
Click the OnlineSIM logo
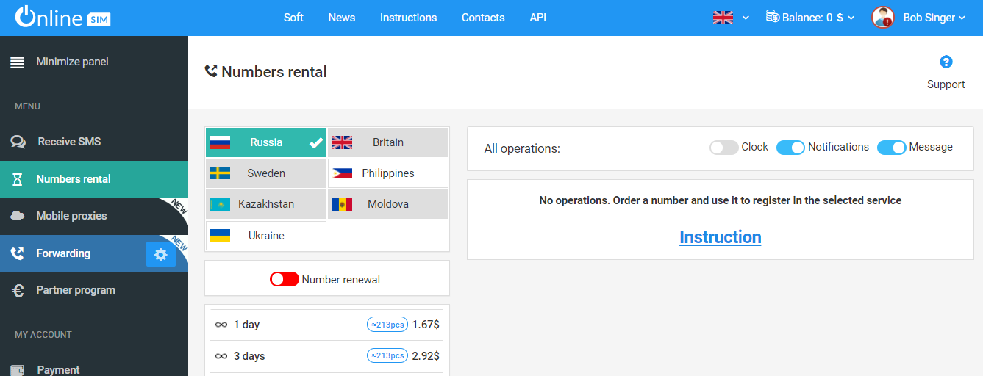[63, 18]
